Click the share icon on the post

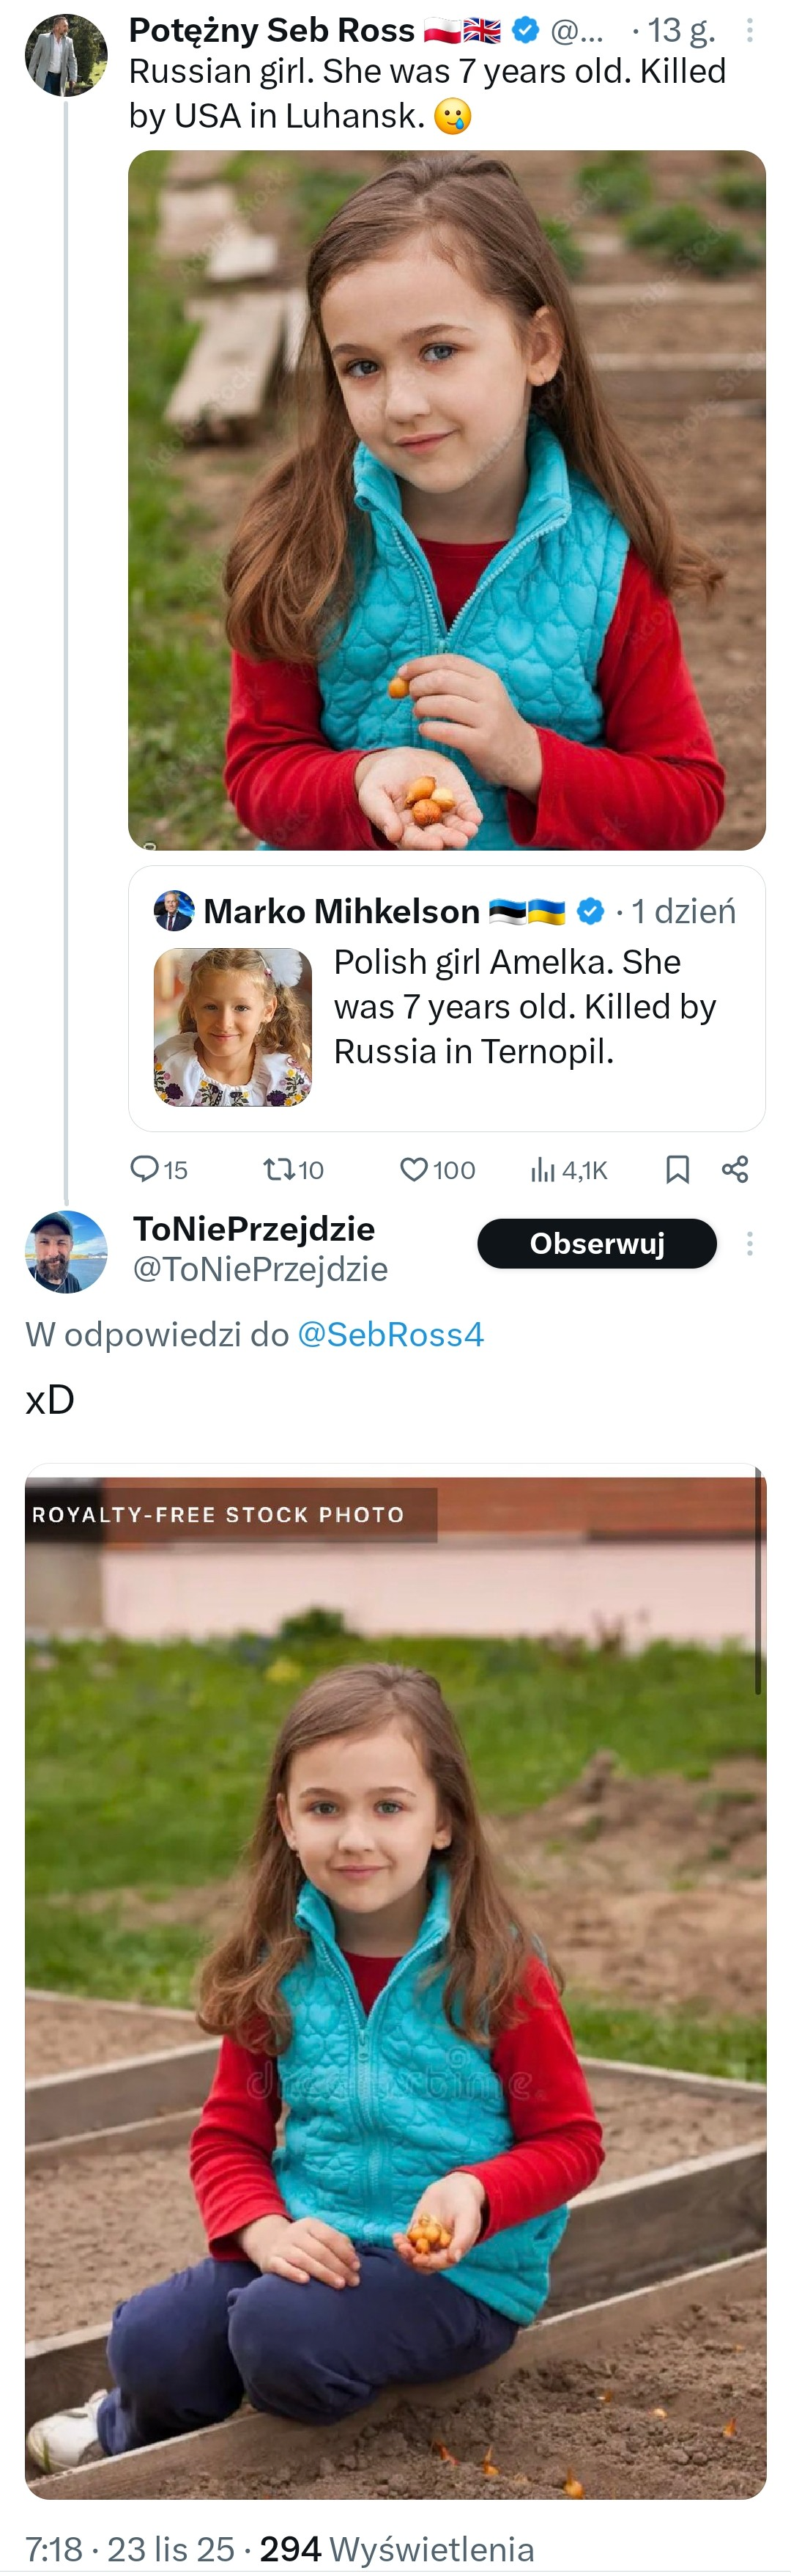pyautogui.click(x=735, y=1169)
